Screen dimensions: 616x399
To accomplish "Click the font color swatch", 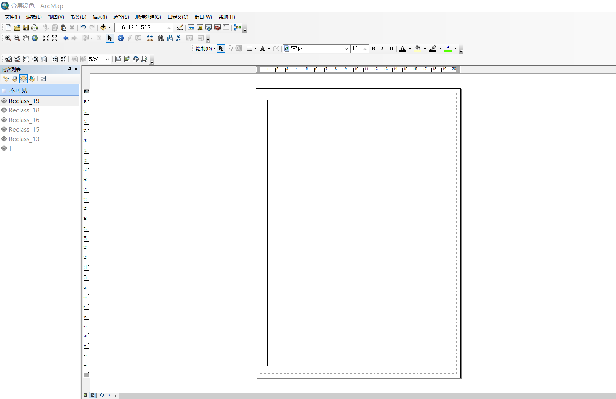I will pos(403,48).
